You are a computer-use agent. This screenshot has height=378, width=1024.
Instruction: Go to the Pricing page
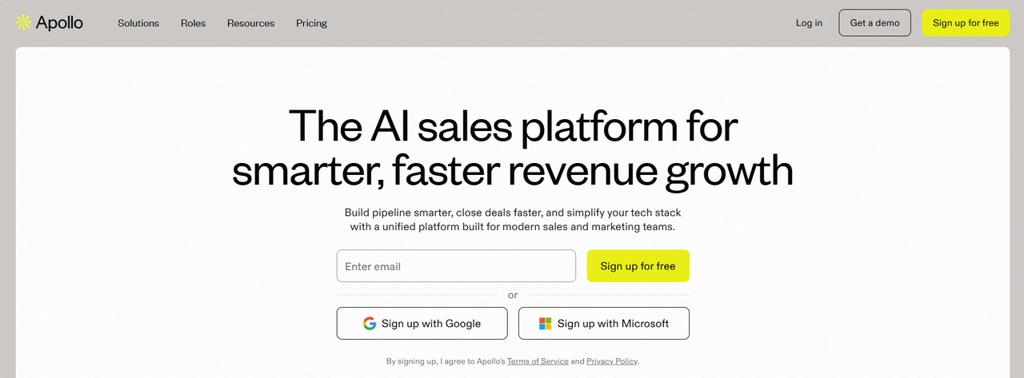click(311, 23)
